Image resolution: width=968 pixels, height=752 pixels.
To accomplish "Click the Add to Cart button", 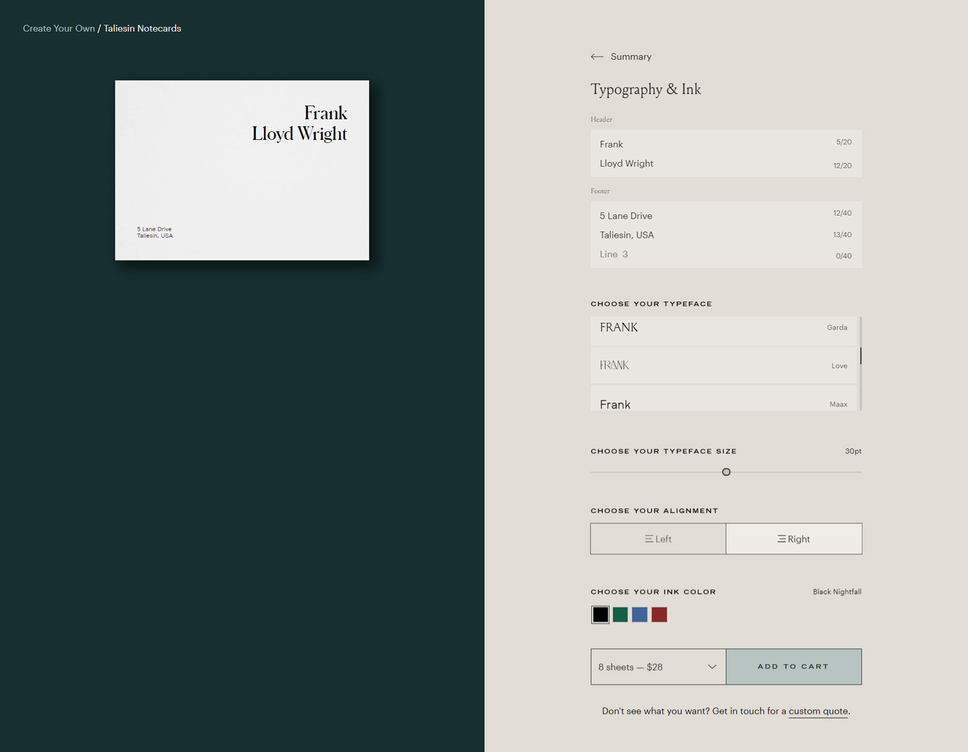I will pos(794,667).
